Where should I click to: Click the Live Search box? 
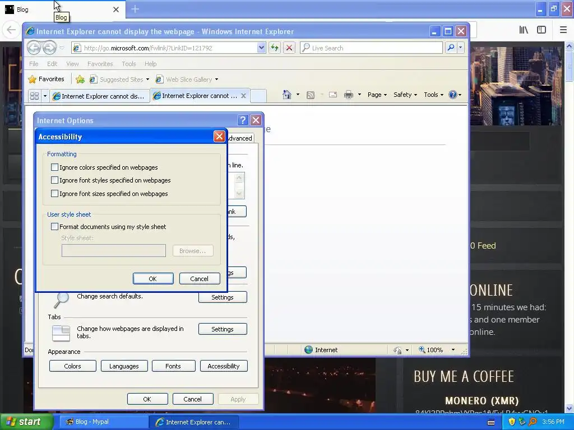coord(372,48)
